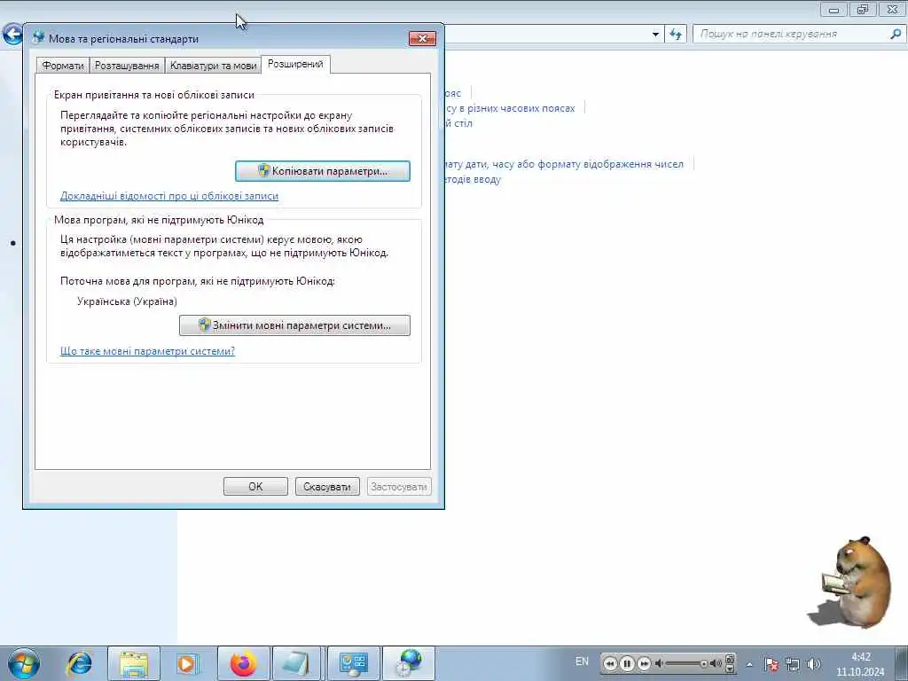Launch Firefox from the taskbar
This screenshot has width=908, height=681.
[243, 663]
